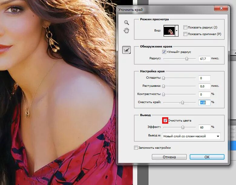Open the Вывод в dropdown list
Screen dimensions: 236x185
click(191, 136)
